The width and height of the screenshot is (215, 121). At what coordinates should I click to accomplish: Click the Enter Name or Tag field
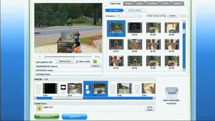click(x=157, y=16)
